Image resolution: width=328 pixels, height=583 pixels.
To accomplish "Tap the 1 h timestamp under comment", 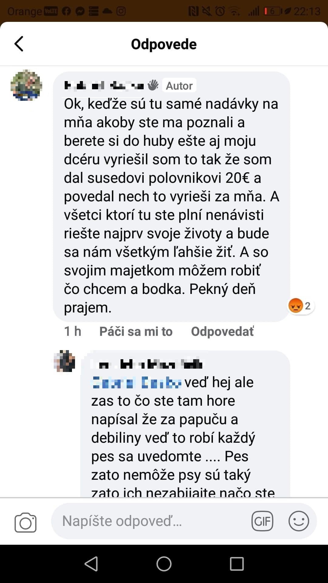I will click(73, 331).
